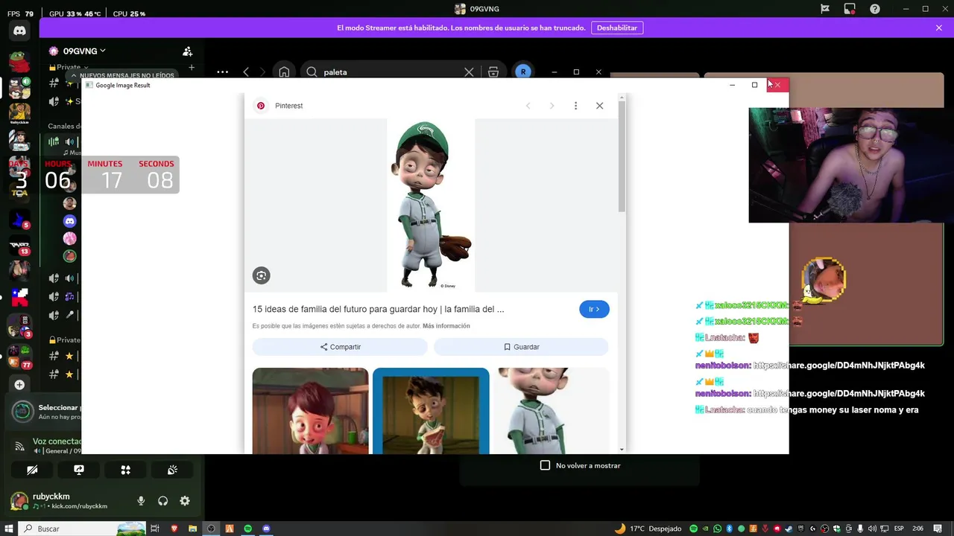Screen dimensions: 954x536
Task: Open the TCA server icon
Action: [19, 193]
